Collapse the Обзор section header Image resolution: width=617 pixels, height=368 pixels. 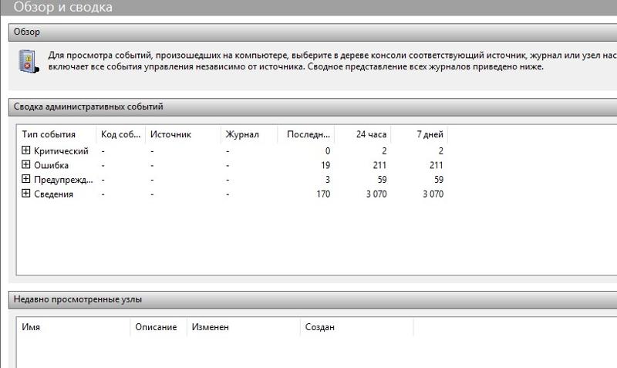(313, 32)
